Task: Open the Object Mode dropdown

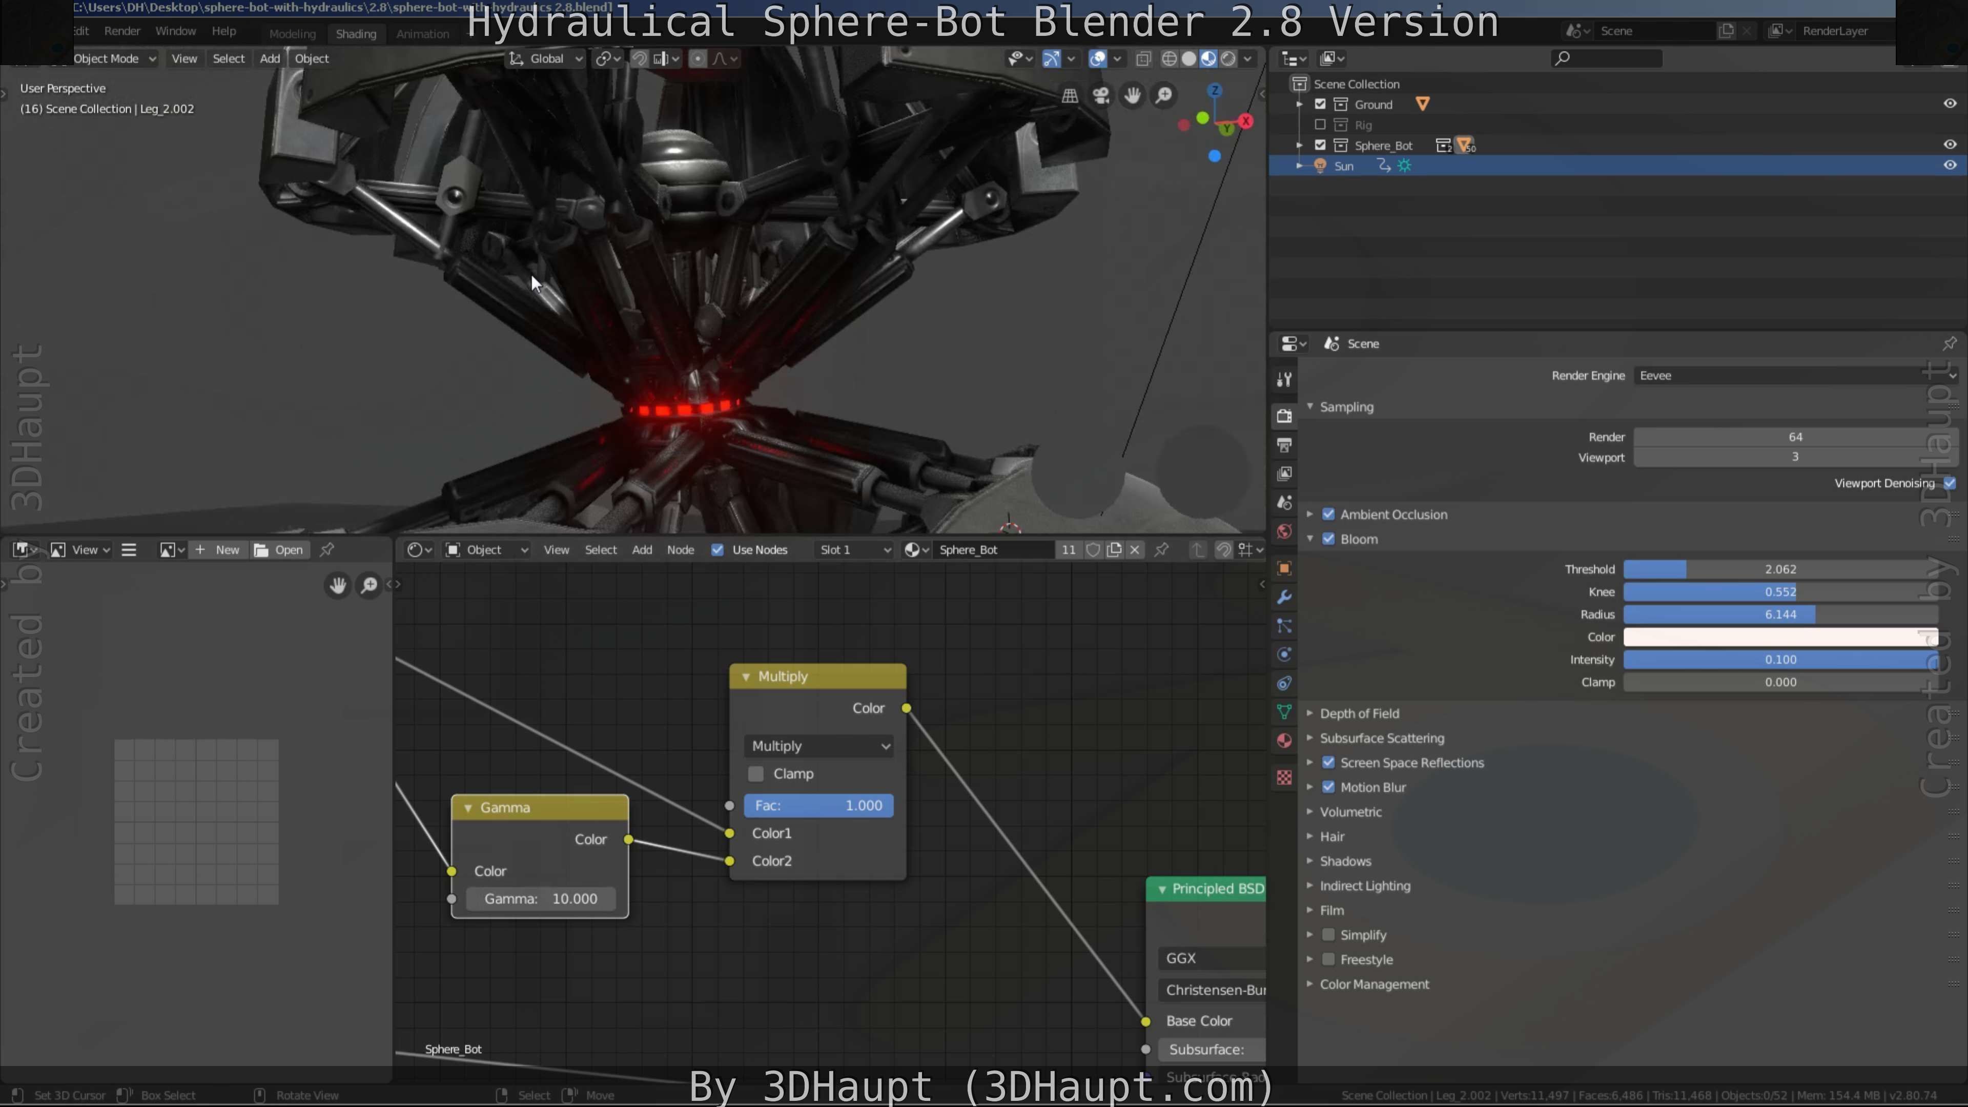Action: coord(115,59)
